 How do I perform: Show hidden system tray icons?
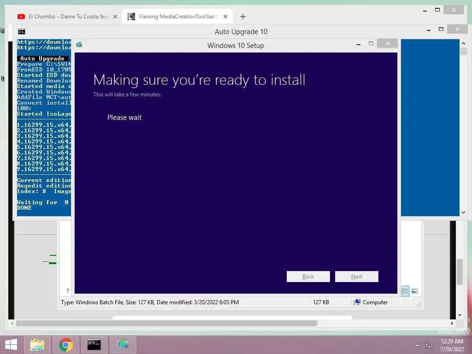pyautogui.click(x=417, y=345)
